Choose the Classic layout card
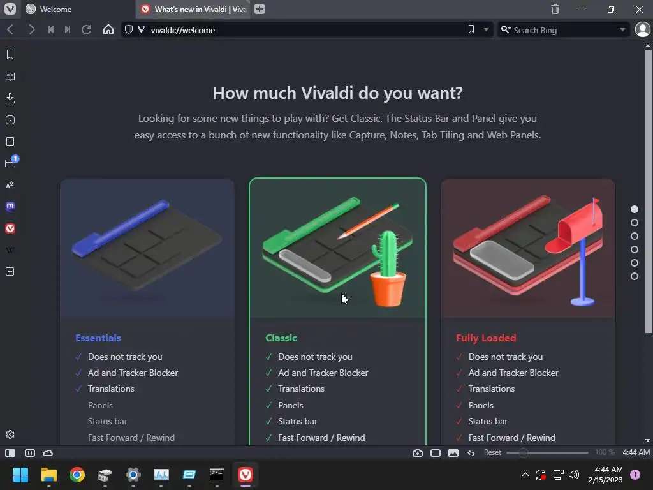653x490 pixels. point(337,311)
